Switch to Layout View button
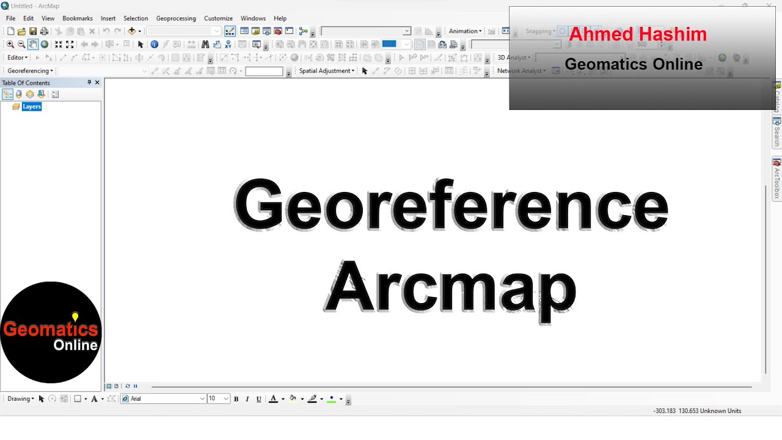Image resolution: width=782 pixels, height=440 pixels. 116,386
